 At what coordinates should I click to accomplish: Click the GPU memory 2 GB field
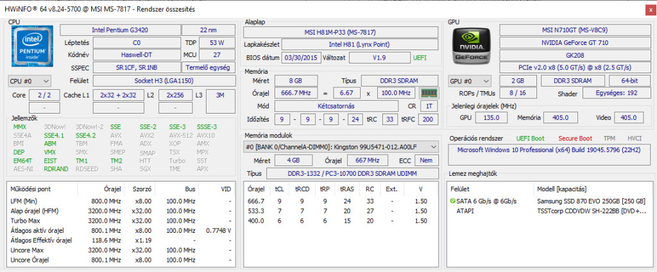[518, 81]
